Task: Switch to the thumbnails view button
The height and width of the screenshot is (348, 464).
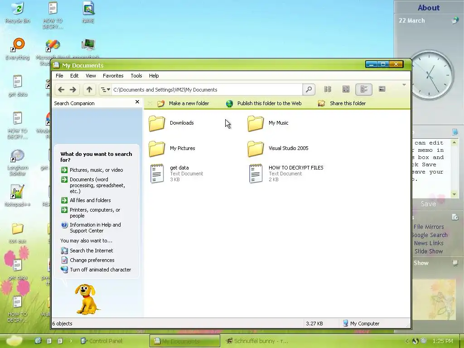Action: (346, 89)
